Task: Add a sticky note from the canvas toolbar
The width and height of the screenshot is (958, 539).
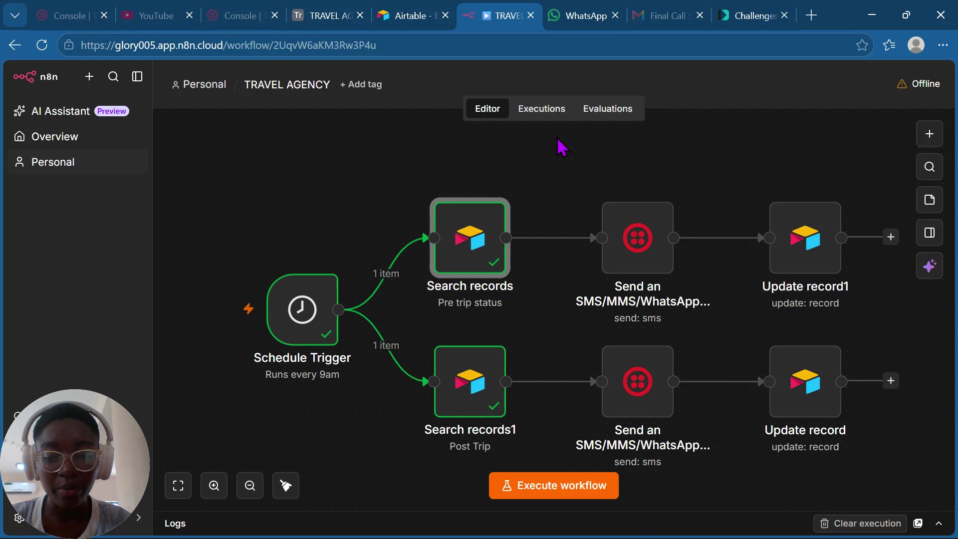Action: tap(929, 200)
